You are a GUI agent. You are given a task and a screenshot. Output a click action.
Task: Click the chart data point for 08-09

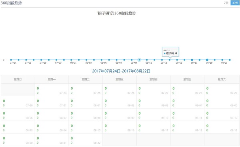[132, 60]
